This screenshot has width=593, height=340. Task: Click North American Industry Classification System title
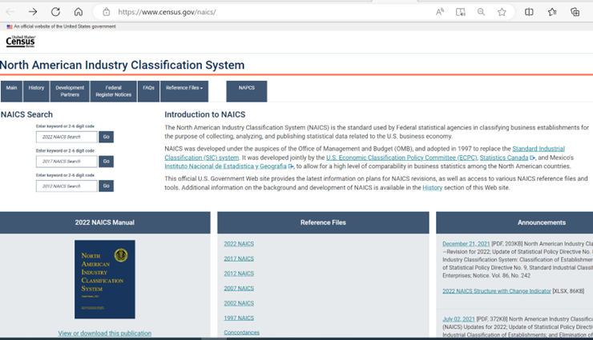pyautogui.click(x=122, y=65)
